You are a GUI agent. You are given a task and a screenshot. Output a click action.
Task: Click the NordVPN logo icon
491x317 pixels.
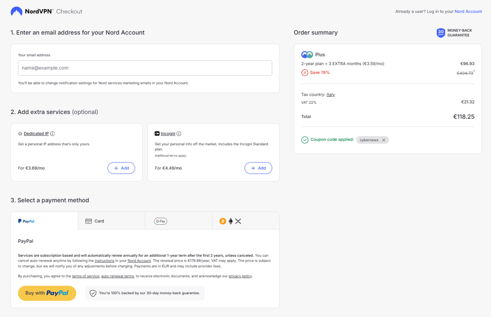click(17, 11)
